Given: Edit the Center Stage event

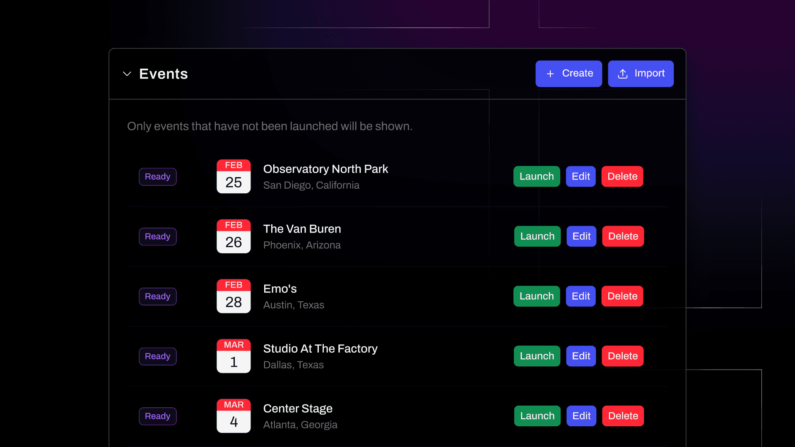Looking at the screenshot, I should [x=581, y=416].
